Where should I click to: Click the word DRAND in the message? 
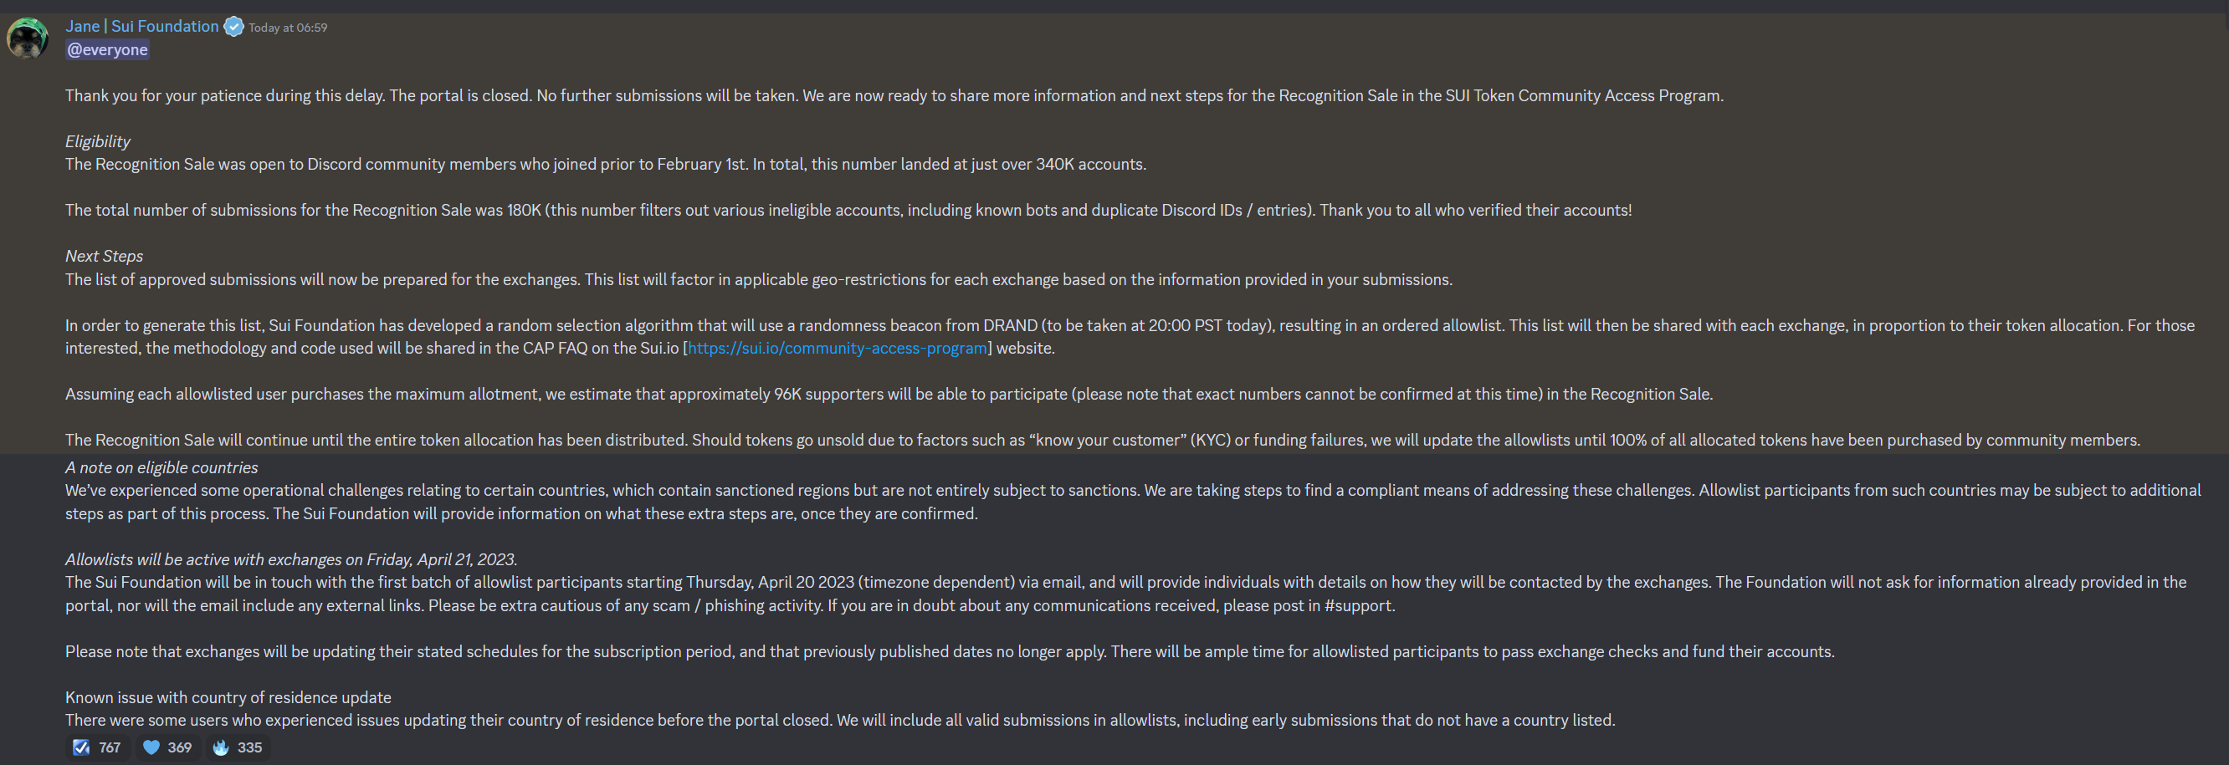click(1010, 325)
